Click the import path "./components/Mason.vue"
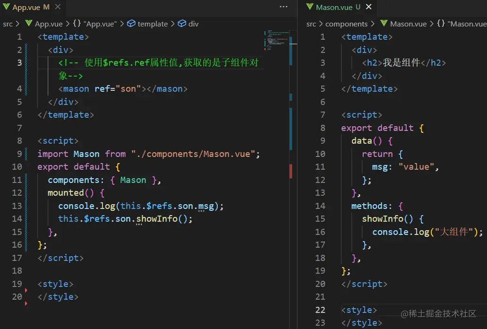This screenshot has width=487, height=329. coord(193,154)
